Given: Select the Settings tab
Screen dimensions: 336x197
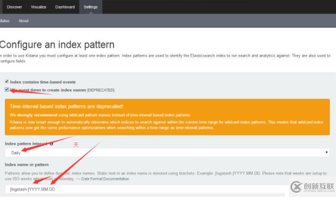Looking at the screenshot, I should tap(91, 7).
